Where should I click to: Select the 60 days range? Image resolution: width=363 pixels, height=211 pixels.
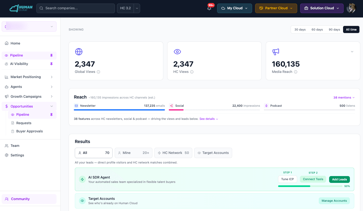(317, 29)
